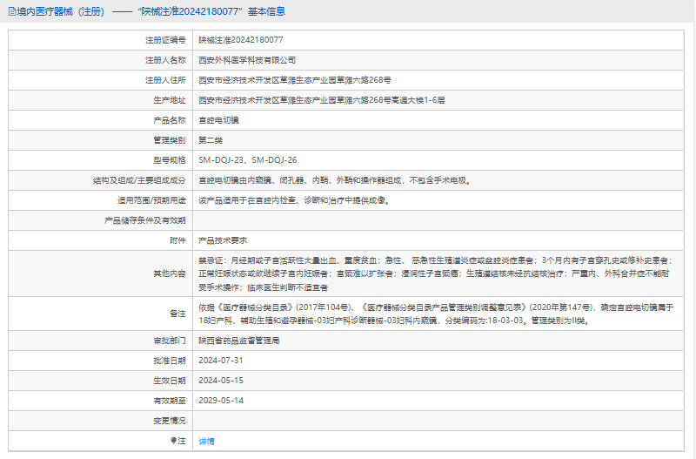Click the 结构及组成/主要组成成分 label

[x=139, y=180]
